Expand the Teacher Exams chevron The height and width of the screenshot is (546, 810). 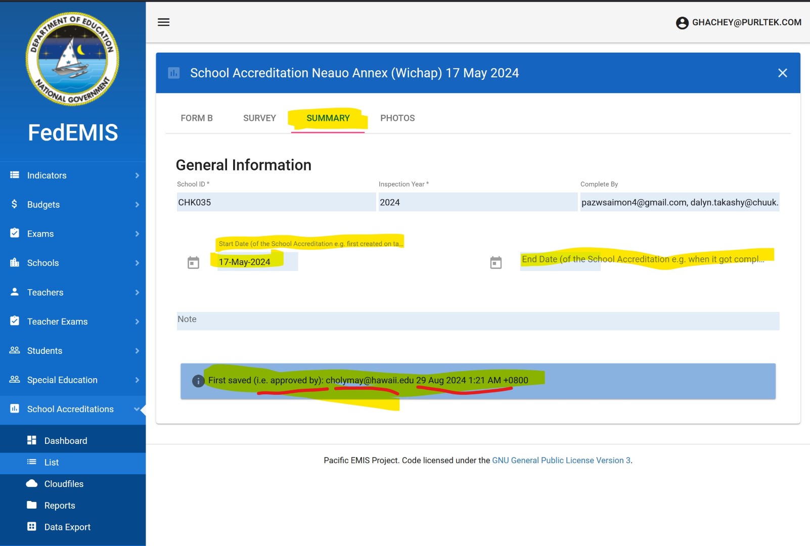click(137, 322)
